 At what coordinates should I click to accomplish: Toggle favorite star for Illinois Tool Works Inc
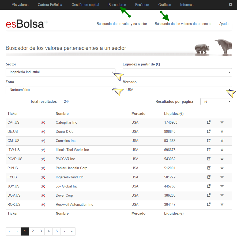coord(222,149)
